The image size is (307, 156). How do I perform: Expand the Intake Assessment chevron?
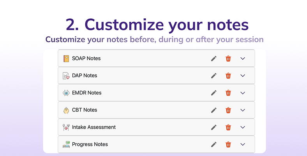pyautogui.click(x=243, y=127)
